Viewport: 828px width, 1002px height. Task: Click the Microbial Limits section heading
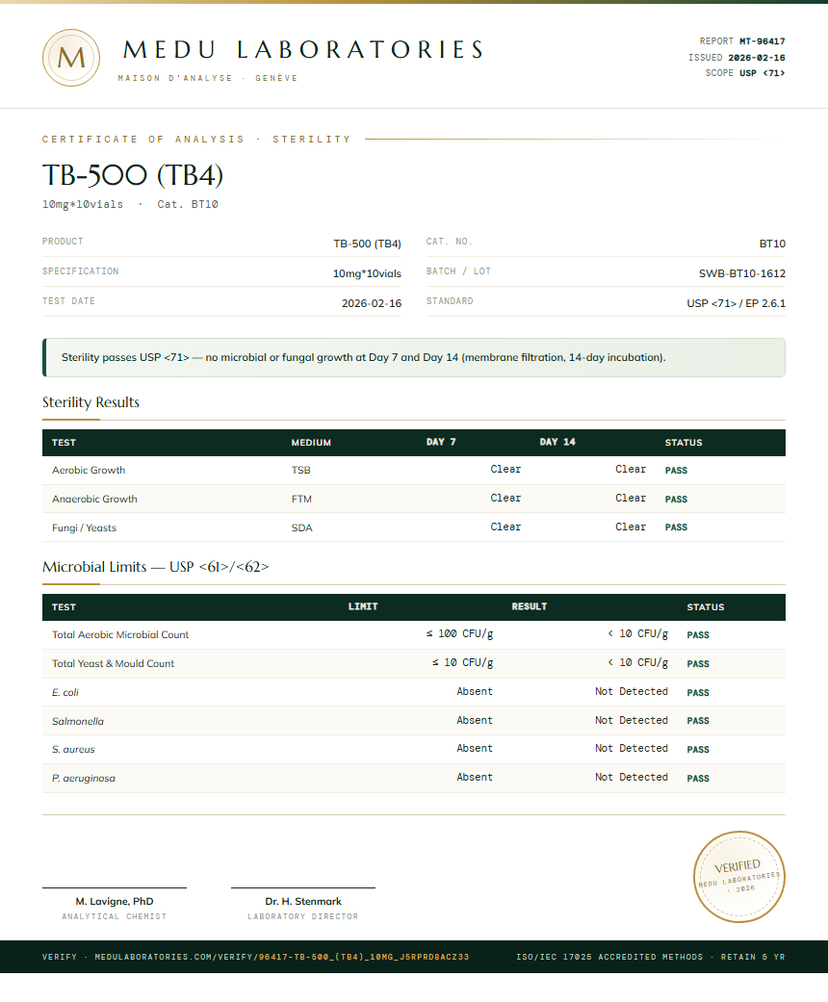[155, 567]
